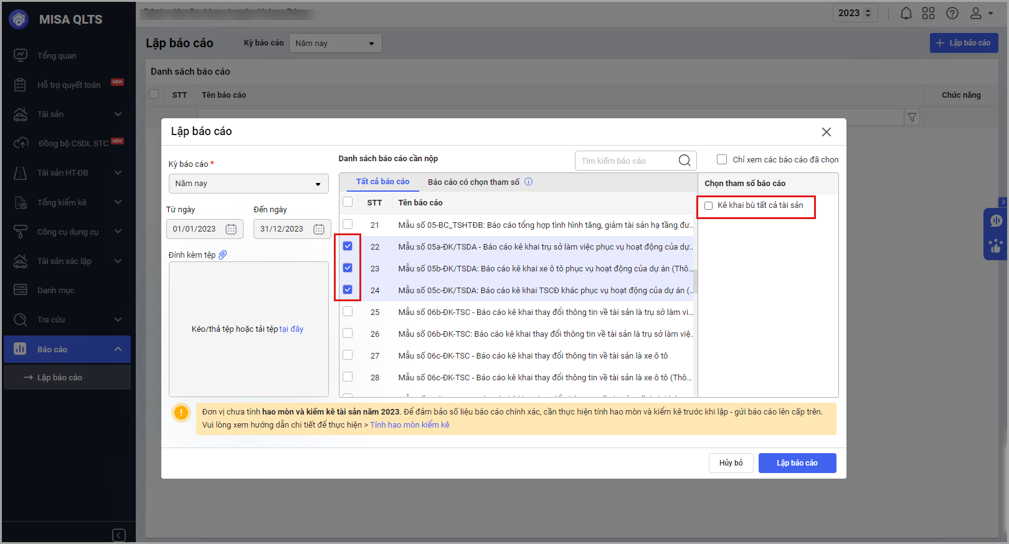Click the paperclip attach file icon
Image resolution: width=1009 pixels, height=544 pixels.
point(223,255)
